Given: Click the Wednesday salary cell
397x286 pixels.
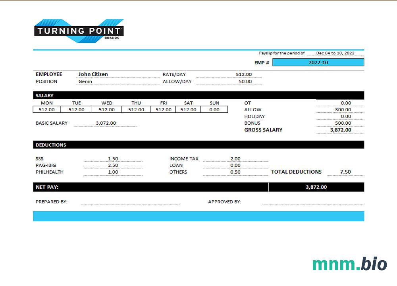Looking at the screenshot, I should point(106,110).
